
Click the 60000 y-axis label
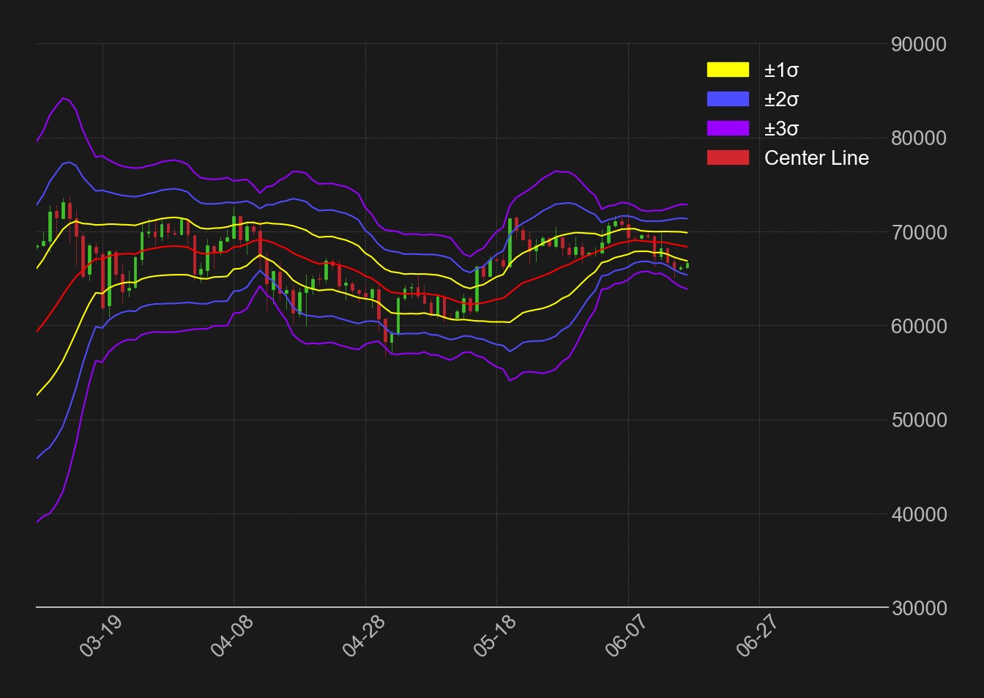(x=918, y=327)
